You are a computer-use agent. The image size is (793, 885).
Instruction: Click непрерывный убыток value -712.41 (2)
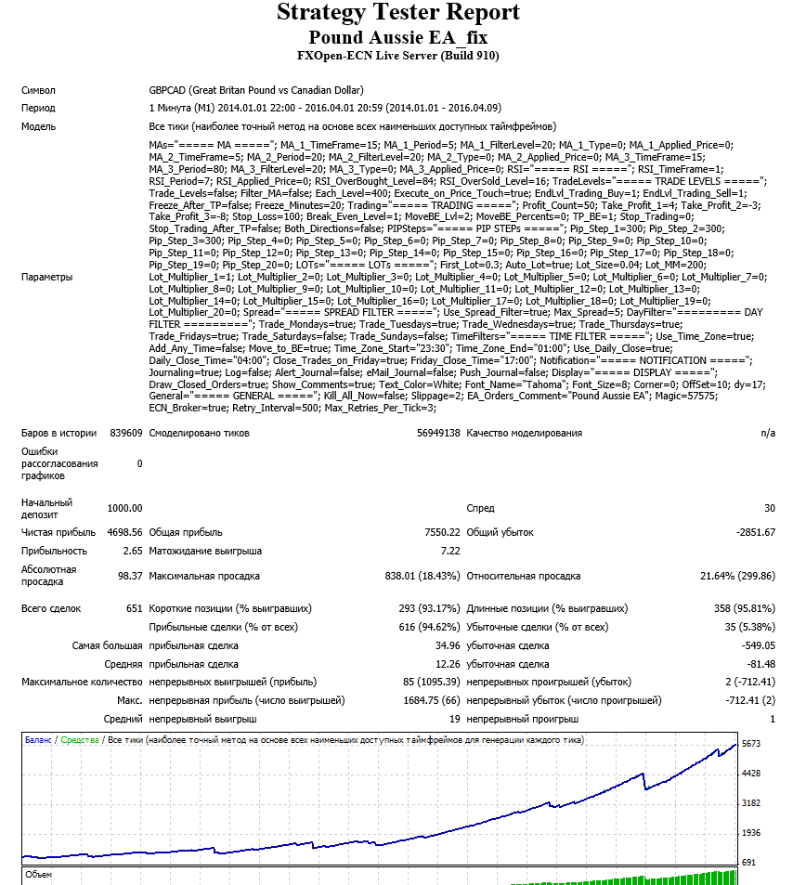(x=750, y=700)
